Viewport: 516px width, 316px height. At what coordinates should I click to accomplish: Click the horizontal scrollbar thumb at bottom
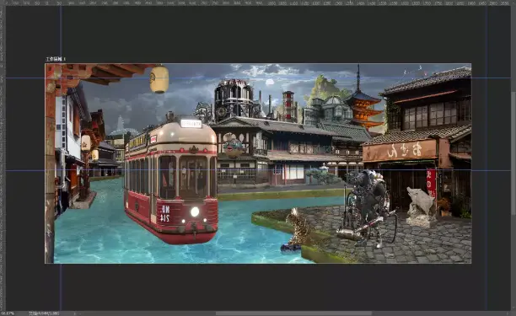point(294,313)
